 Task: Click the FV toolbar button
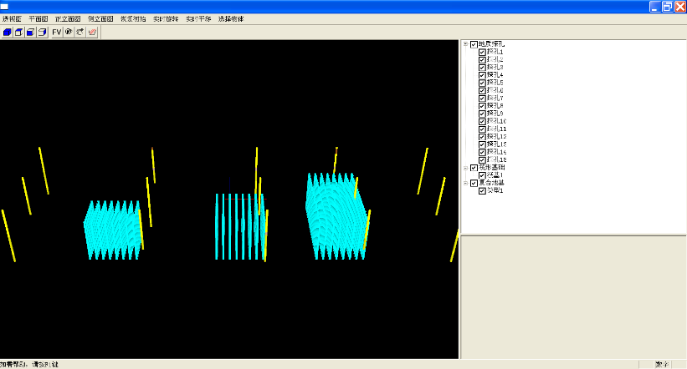57,33
